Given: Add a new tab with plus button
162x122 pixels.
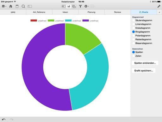Looking at the screenshot, I should 159,12.
